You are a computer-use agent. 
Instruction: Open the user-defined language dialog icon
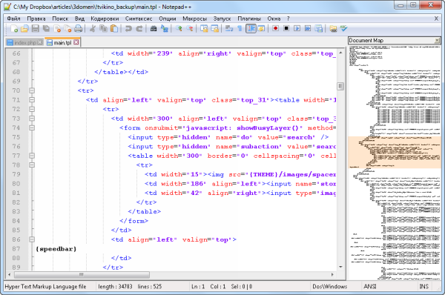tap(261, 28)
